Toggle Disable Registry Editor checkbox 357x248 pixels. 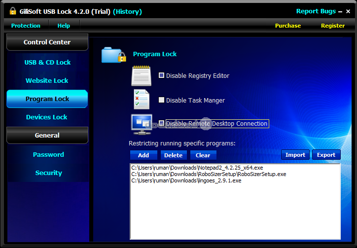(161, 75)
